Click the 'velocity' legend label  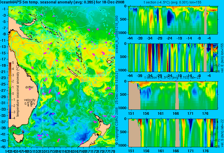click(30, 100)
